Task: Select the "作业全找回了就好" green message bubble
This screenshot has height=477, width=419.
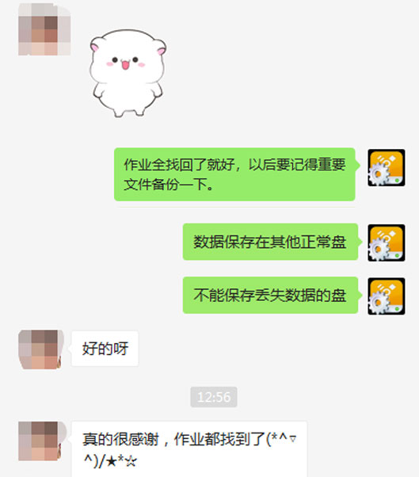Action: coord(235,174)
